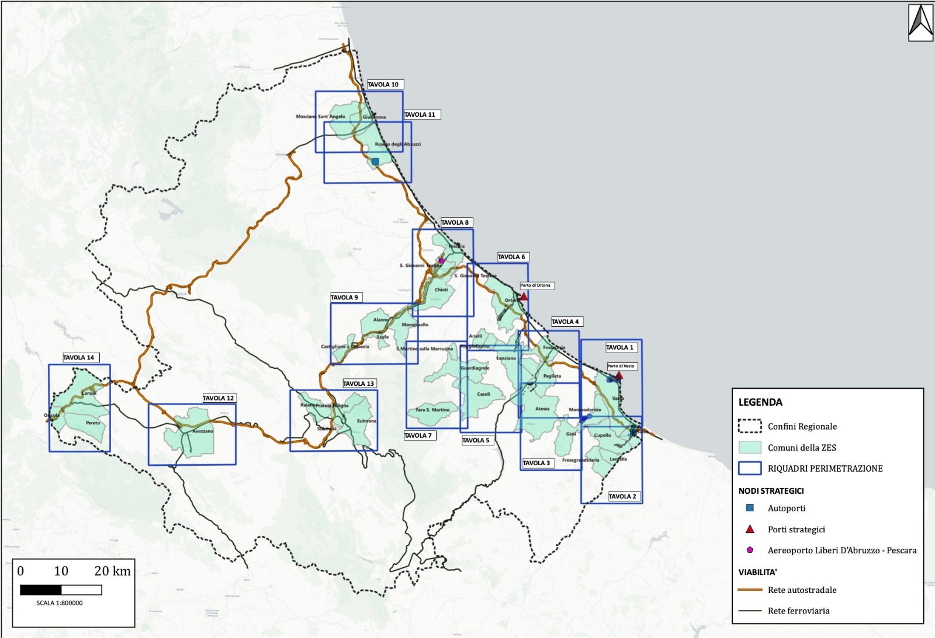The image size is (935, 638).
Task: Click the Porto di Ortona text label
Action: pos(536,285)
